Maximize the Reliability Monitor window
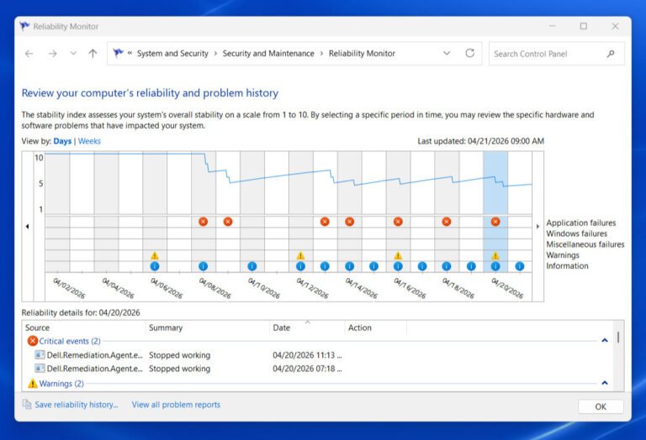Image resolution: width=646 pixels, height=440 pixels. pyautogui.click(x=584, y=26)
